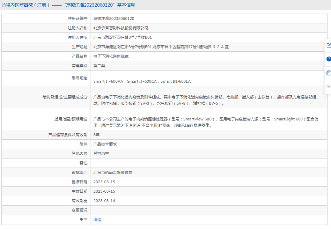The height and width of the screenshot is (229, 331).
Task: Open the 详情 link
Action: (x=97, y=220)
